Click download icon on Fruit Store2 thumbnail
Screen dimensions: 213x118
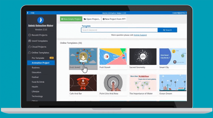(x=83, y=57)
